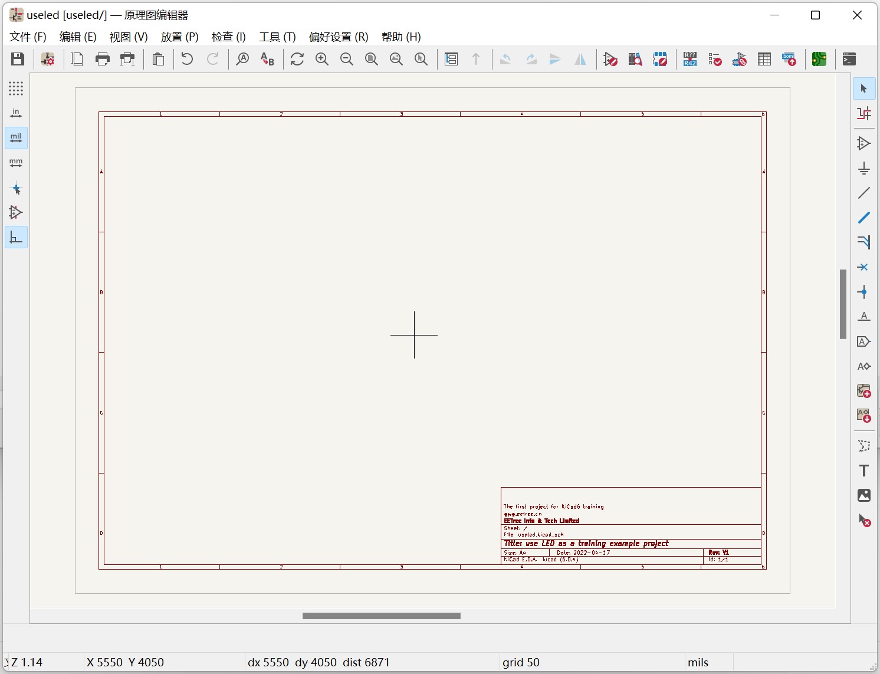The width and height of the screenshot is (880, 674).
Task: Select the draw wire tool
Action: click(x=864, y=193)
